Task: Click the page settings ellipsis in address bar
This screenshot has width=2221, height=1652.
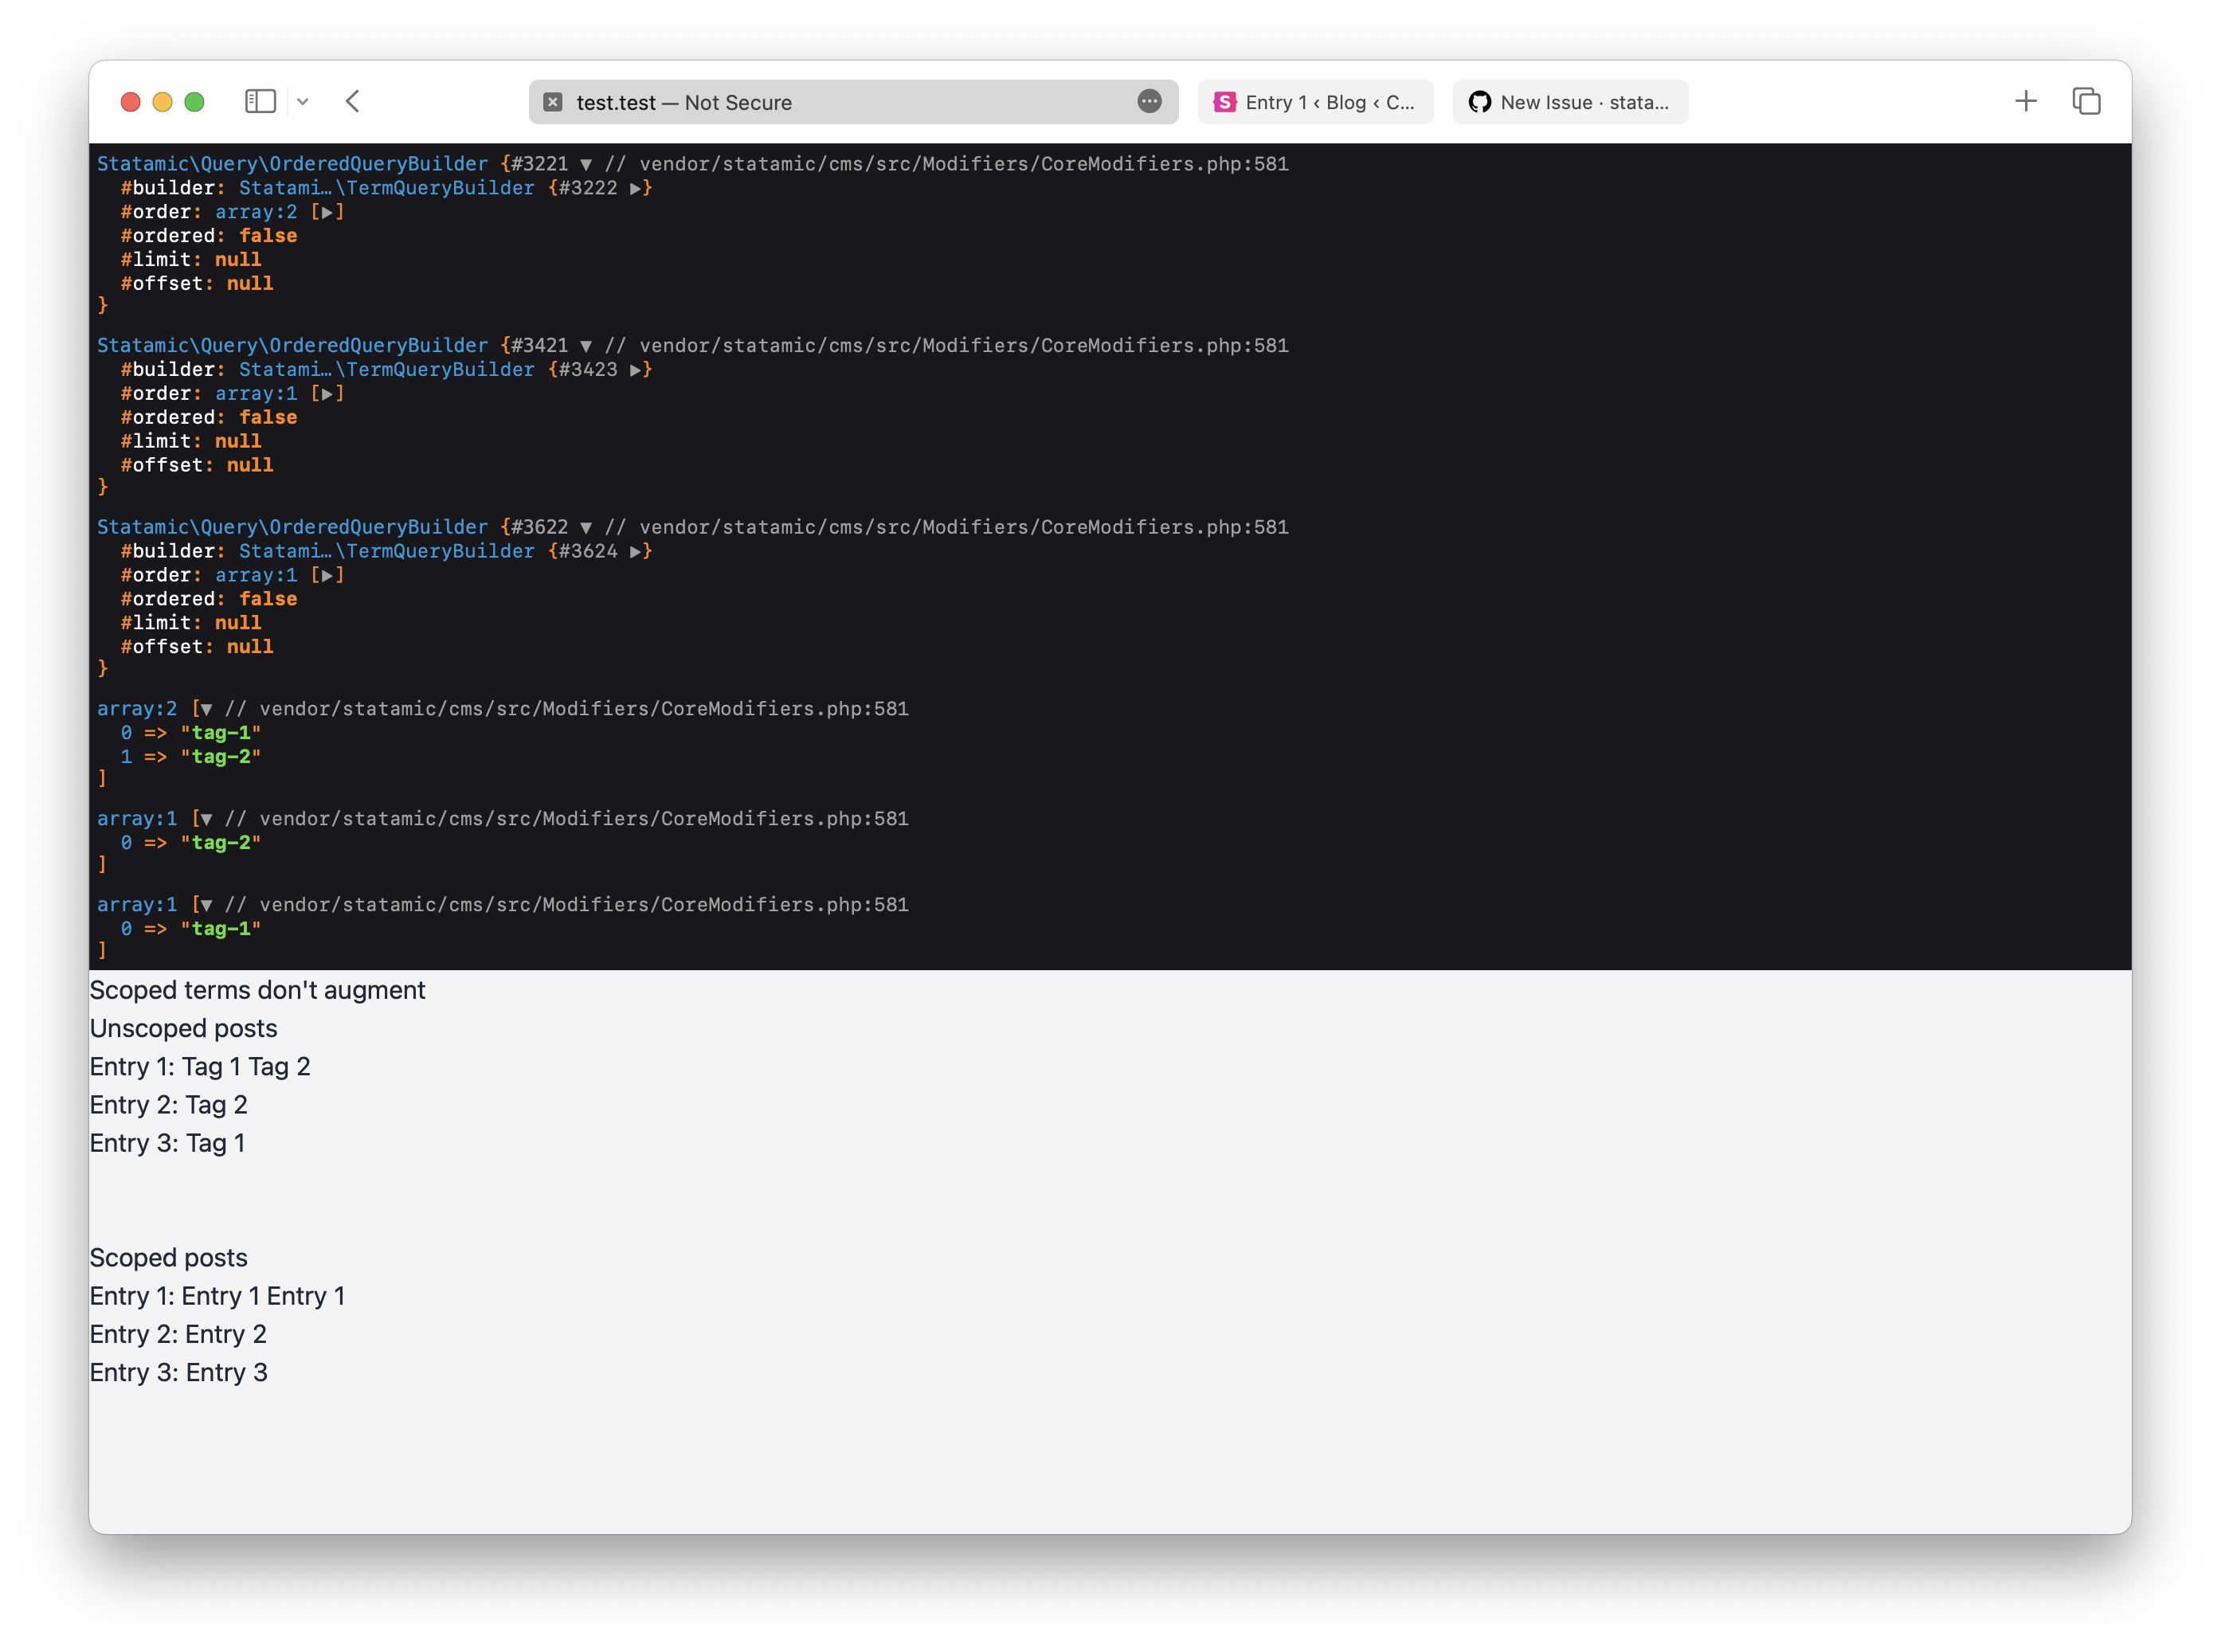Action: [x=1148, y=102]
